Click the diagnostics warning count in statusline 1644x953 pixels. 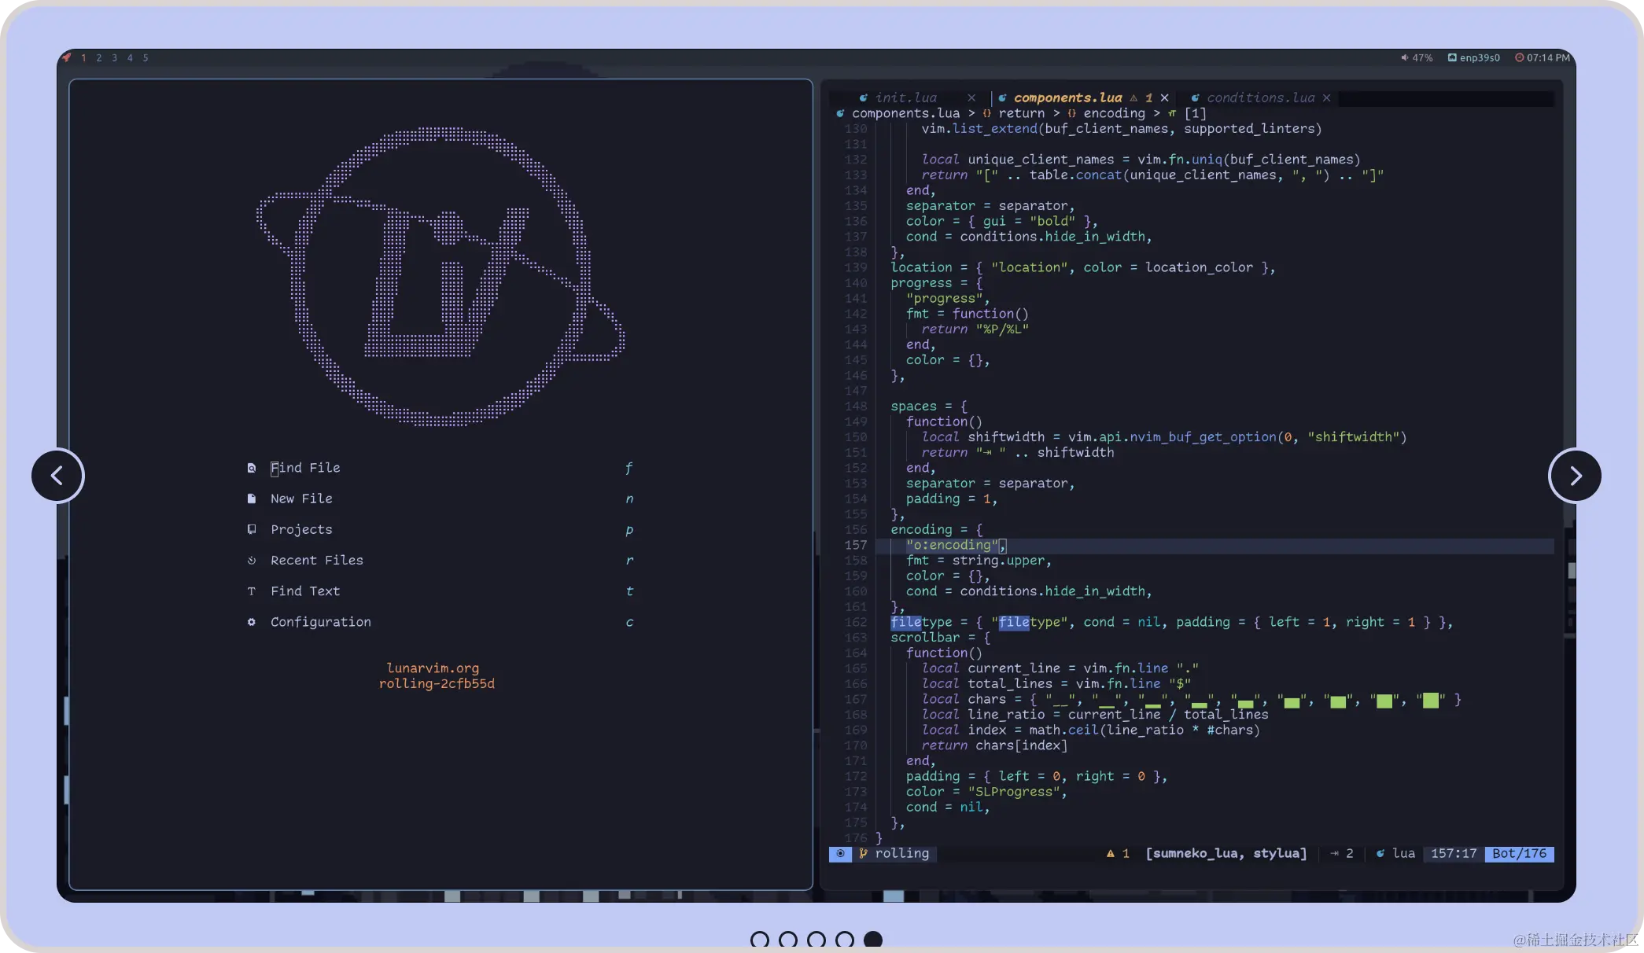1118,854
